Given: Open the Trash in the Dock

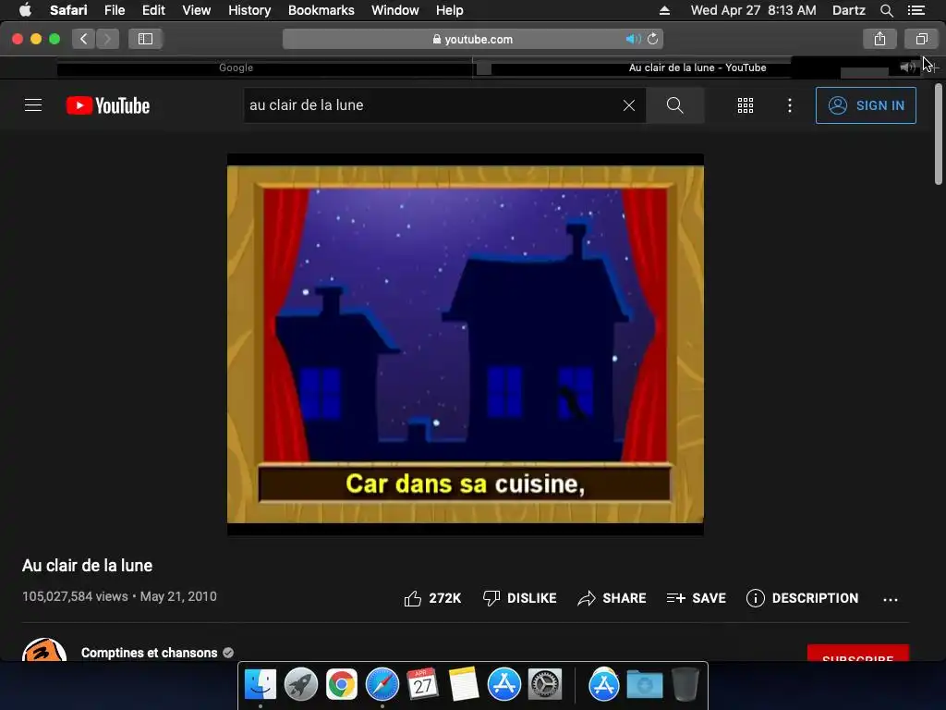Looking at the screenshot, I should pyautogui.click(x=685, y=685).
